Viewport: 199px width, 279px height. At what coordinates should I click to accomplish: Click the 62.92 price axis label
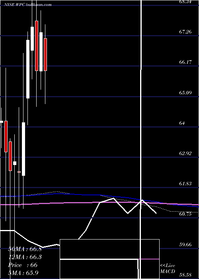pyautogui.click(x=185, y=153)
